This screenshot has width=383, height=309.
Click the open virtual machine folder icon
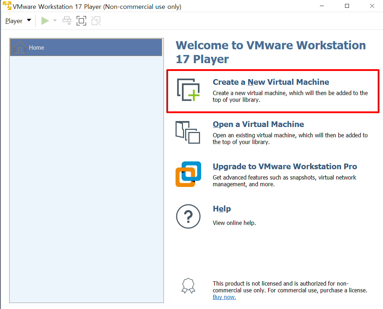coord(188,132)
